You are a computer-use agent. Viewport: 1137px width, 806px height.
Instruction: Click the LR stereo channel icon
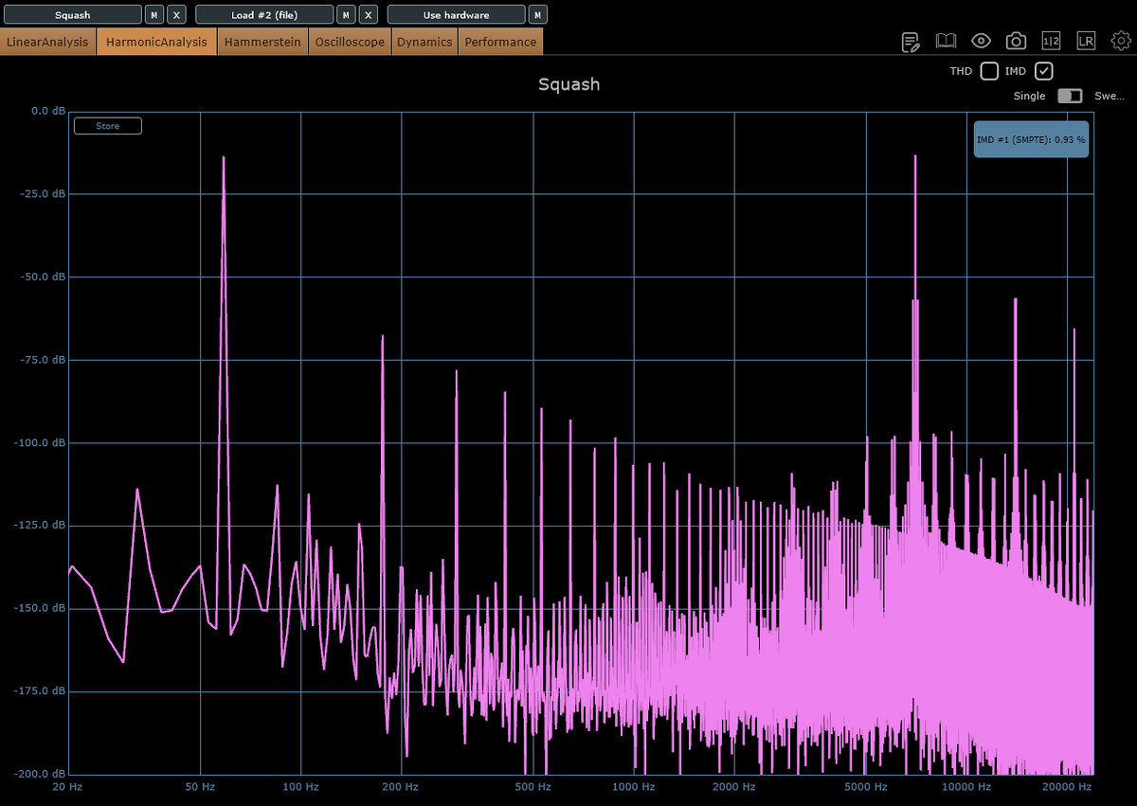coord(1086,41)
